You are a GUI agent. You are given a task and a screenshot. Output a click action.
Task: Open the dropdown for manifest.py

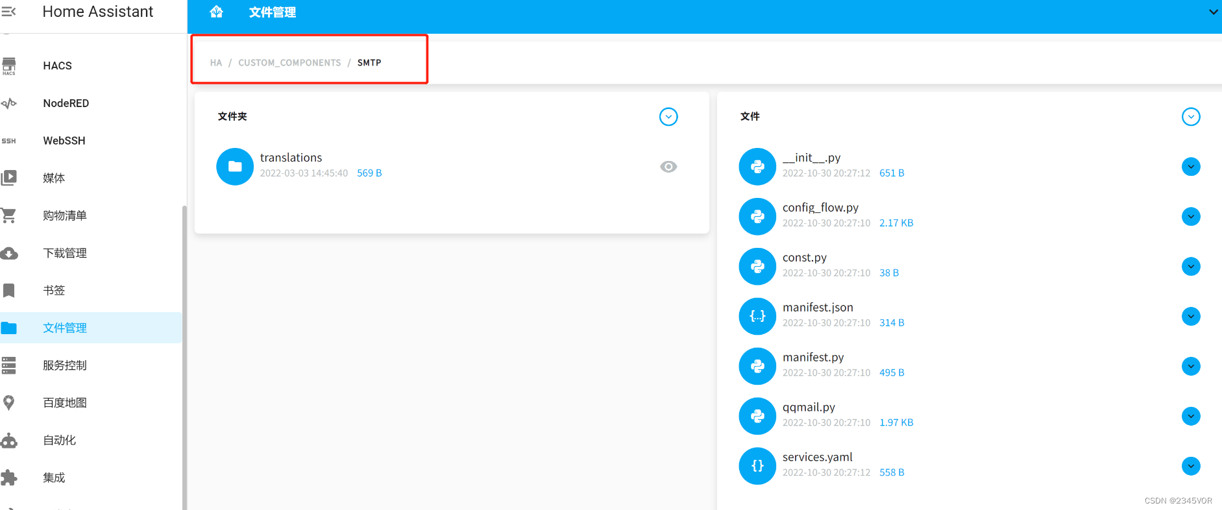tap(1191, 367)
